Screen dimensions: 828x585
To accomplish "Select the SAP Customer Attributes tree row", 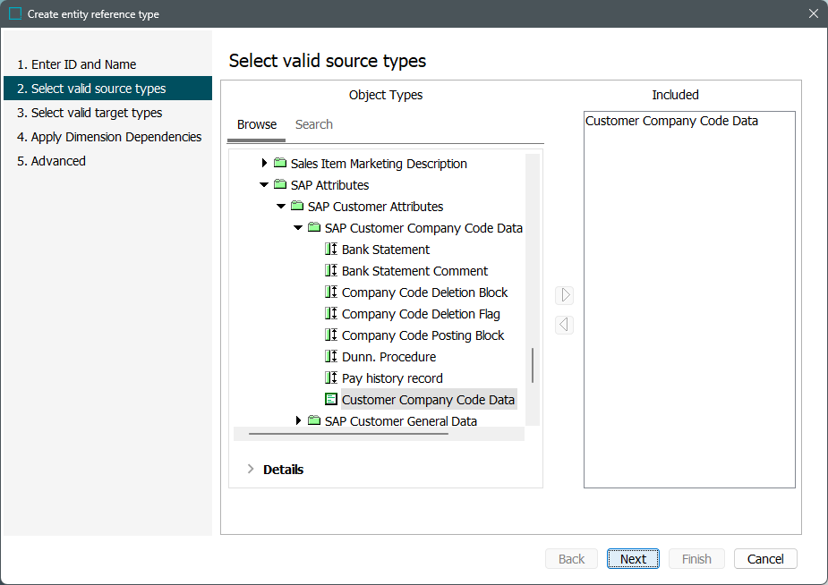I will pyautogui.click(x=375, y=207).
